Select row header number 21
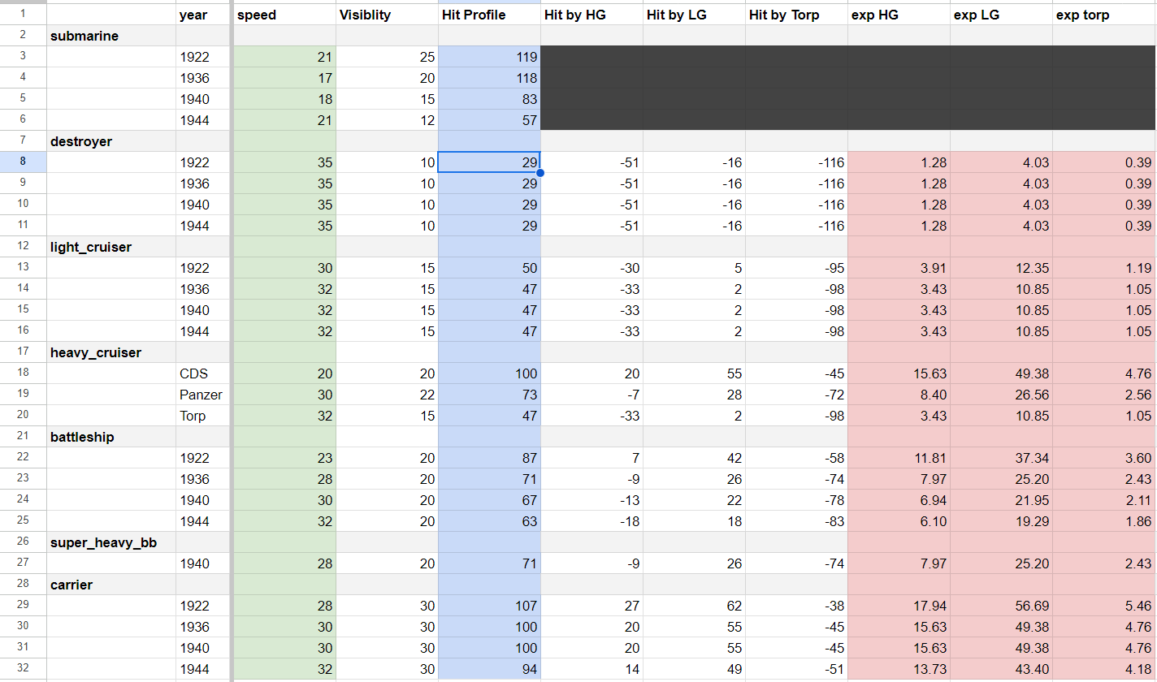The height and width of the screenshot is (682, 1157). pyautogui.click(x=23, y=437)
